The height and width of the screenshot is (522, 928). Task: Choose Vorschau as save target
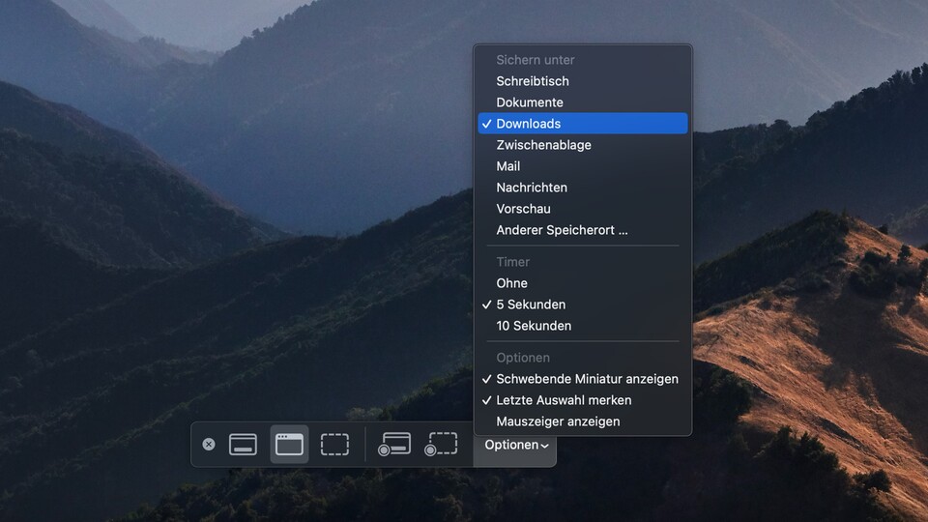pyautogui.click(x=583, y=209)
